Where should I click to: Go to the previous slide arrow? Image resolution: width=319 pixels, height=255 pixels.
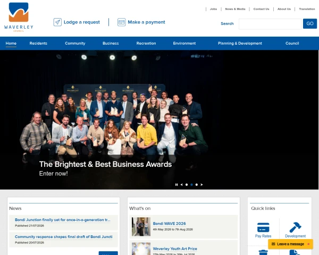(181, 185)
